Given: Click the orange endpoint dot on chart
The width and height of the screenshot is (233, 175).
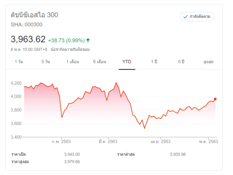Looking at the screenshot, I should (x=215, y=99).
